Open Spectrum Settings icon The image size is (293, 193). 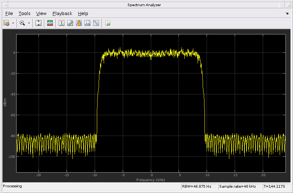tap(6, 23)
